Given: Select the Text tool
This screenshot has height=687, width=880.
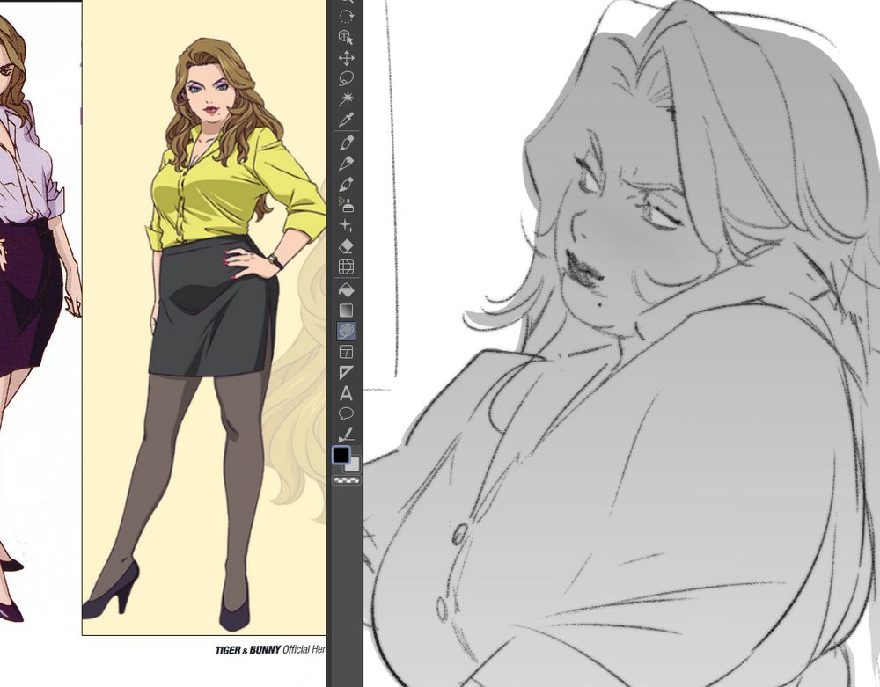Looking at the screenshot, I should pos(346,394).
